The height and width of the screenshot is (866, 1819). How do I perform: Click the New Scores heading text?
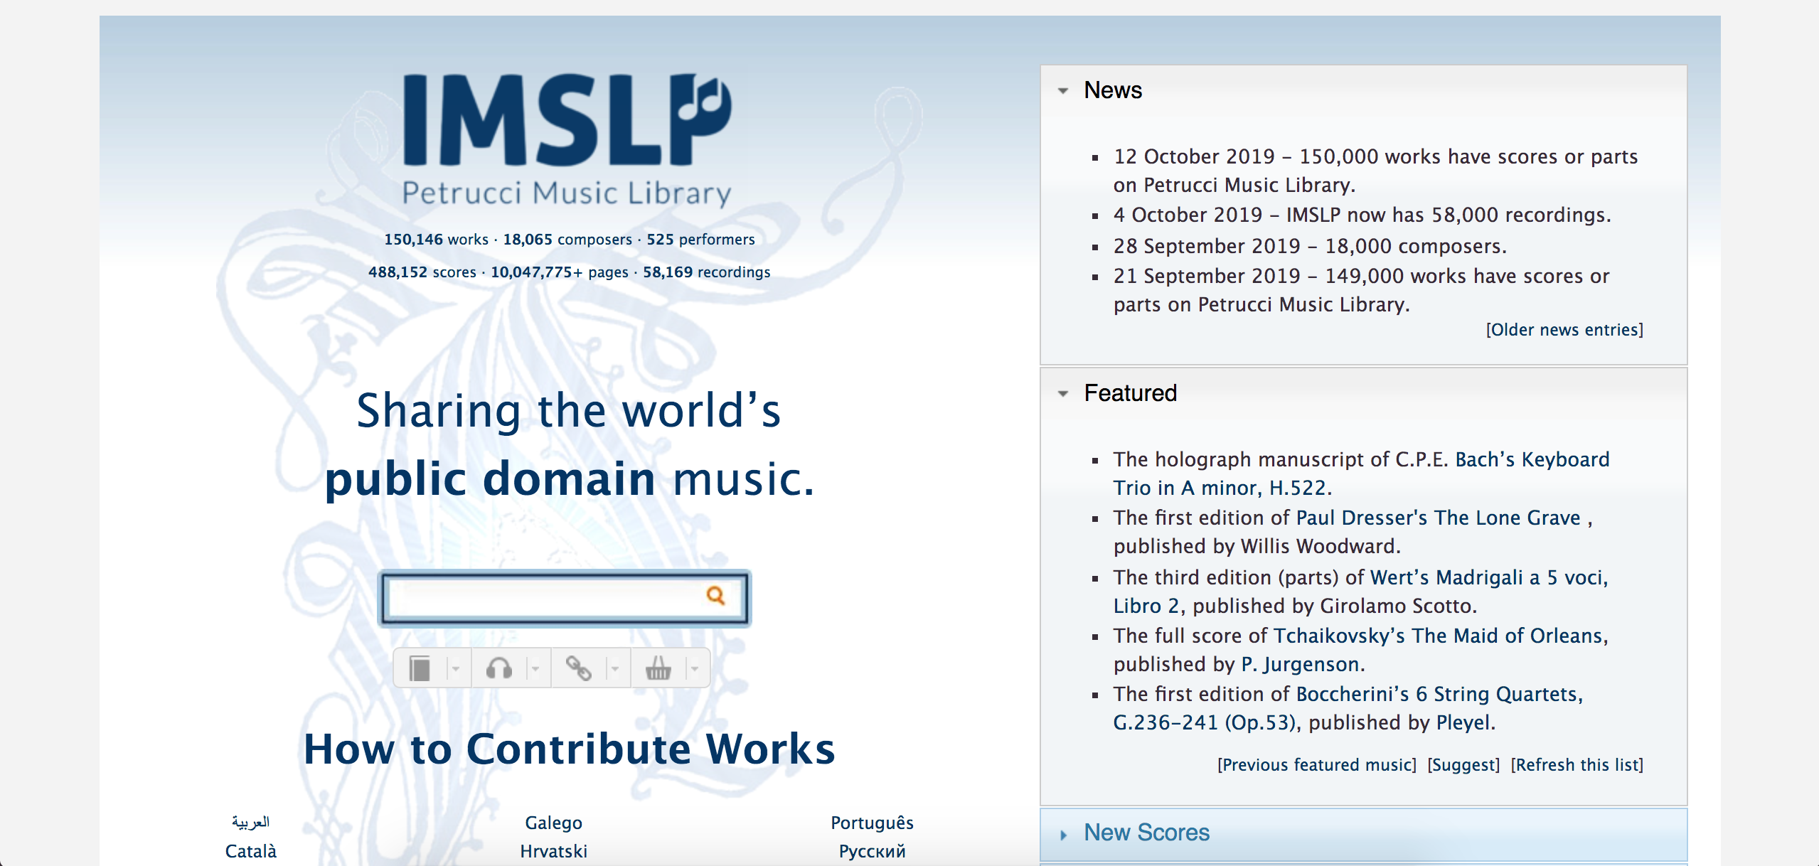pos(1146,833)
